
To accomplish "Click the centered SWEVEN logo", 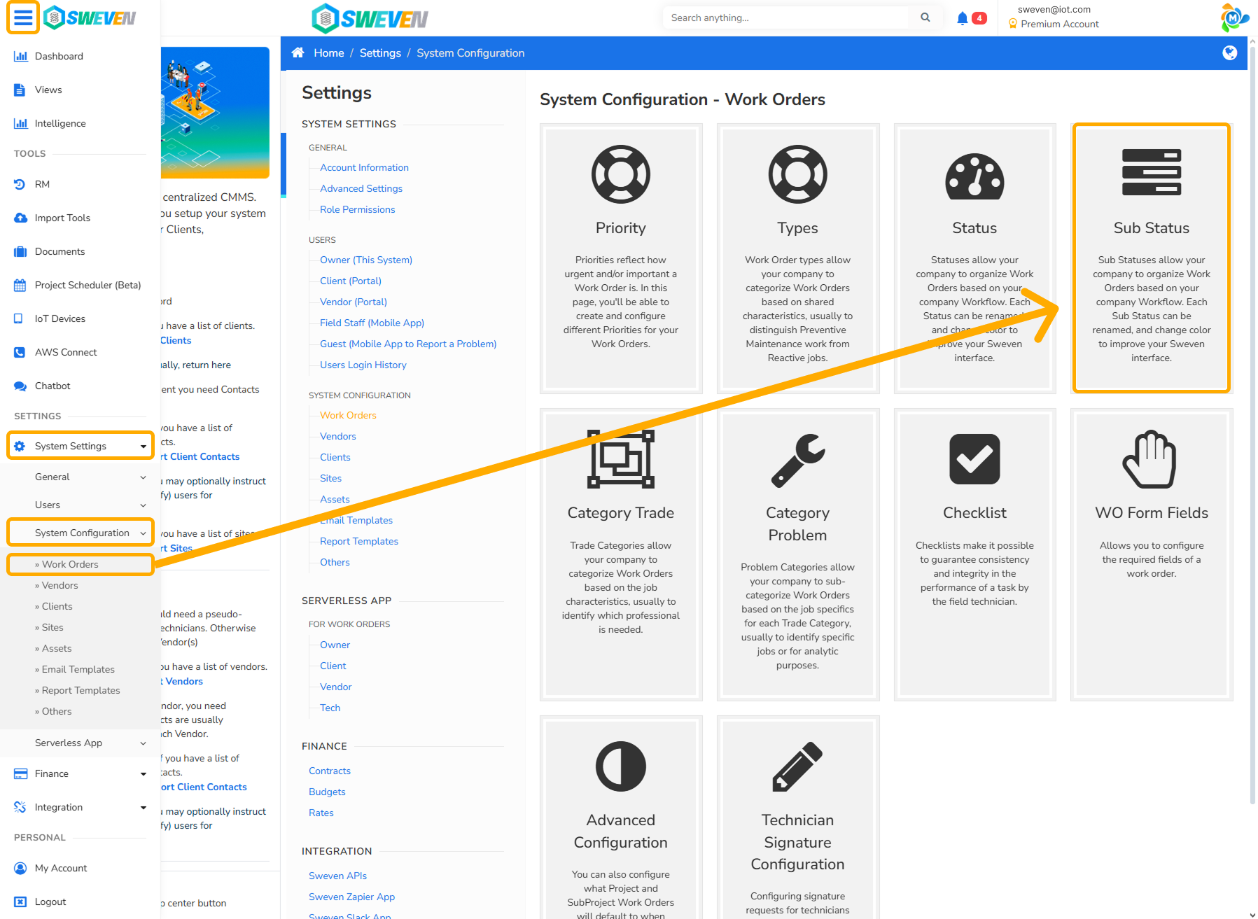I will point(370,18).
